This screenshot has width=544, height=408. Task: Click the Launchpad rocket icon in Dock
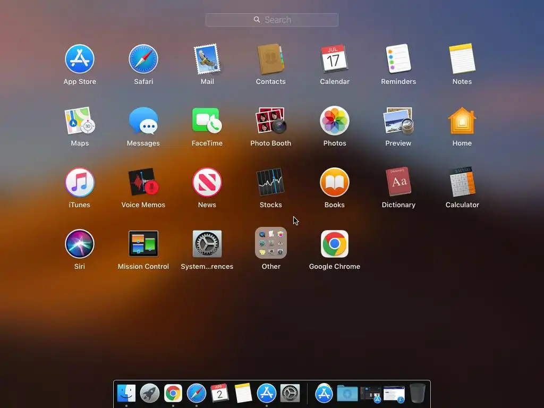coord(149,394)
